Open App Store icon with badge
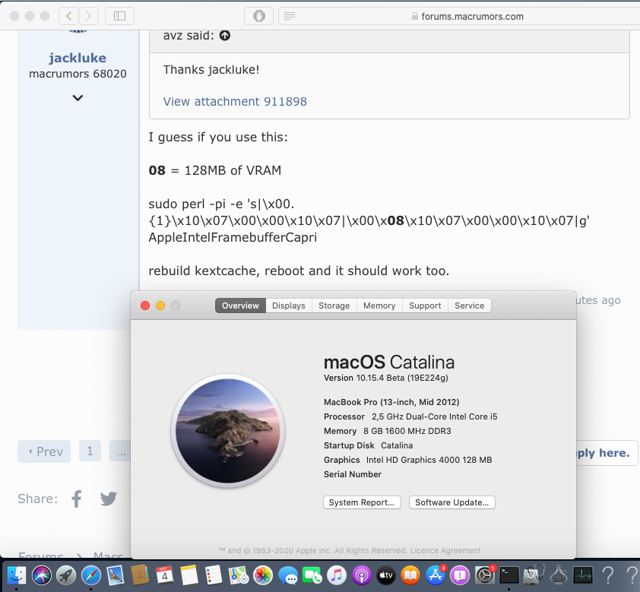The image size is (640, 592). click(436, 575)
